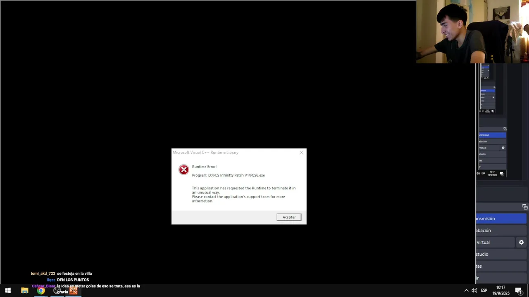Click the OBS Ajustes button
The width and height of the screenshot is (529, 297).
[x=502, y=266]
